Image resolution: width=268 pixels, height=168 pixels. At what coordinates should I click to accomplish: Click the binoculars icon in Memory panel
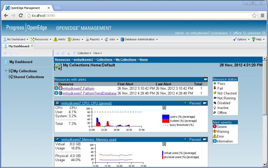[x=164, y=144]
